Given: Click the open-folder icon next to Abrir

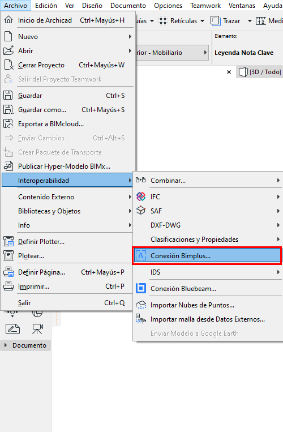Looking at the screenshot, I should click(x=8, y=51).
